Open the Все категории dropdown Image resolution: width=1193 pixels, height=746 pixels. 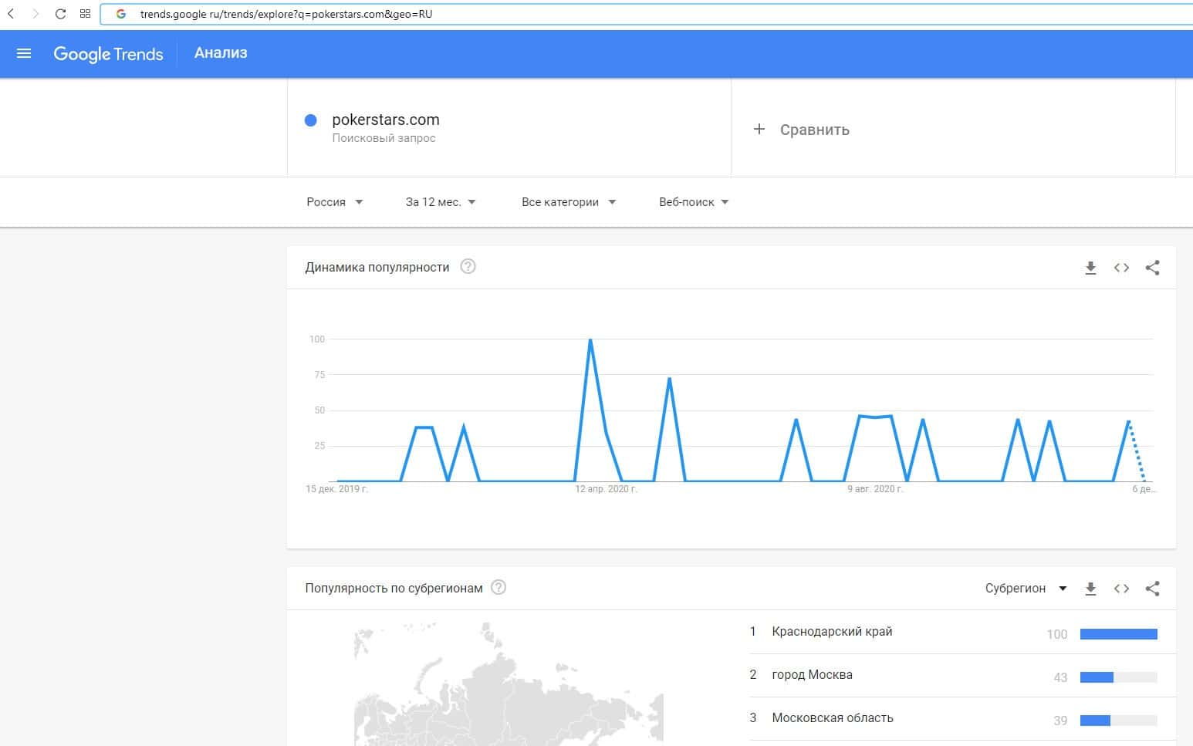[569, 202]
